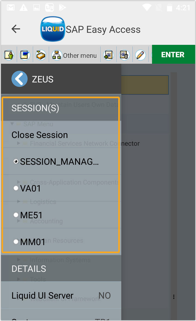Select the VA01 session radio button
The height and width of the screenshot is (321, 196).
(x=16, y=188)
